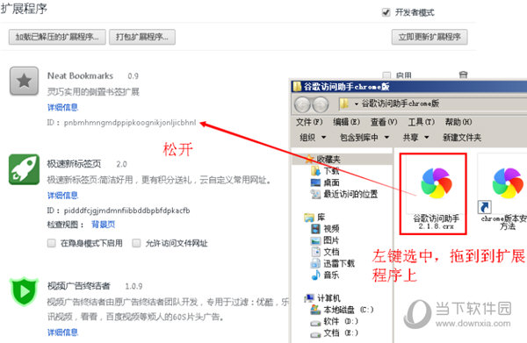Open the 共享 dropdown
527x343 pixels.
click(x=415, y=137)
